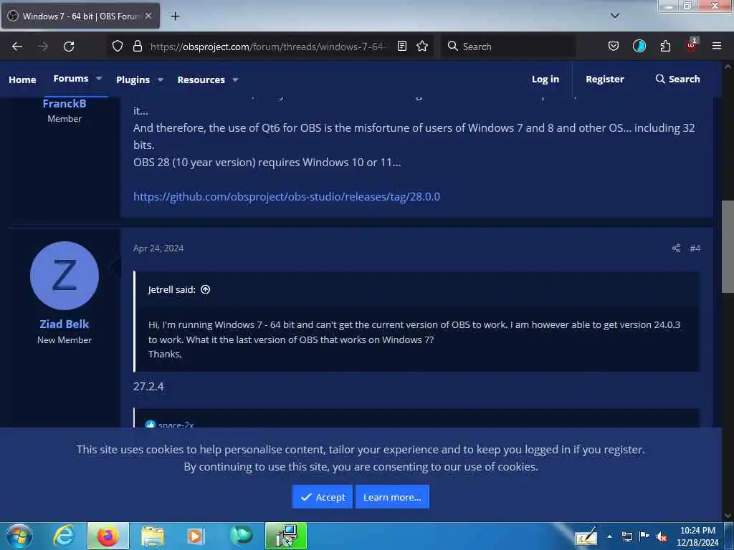Toggle reader view icon in address bar
734x550 pixels.
coord(401,46)
